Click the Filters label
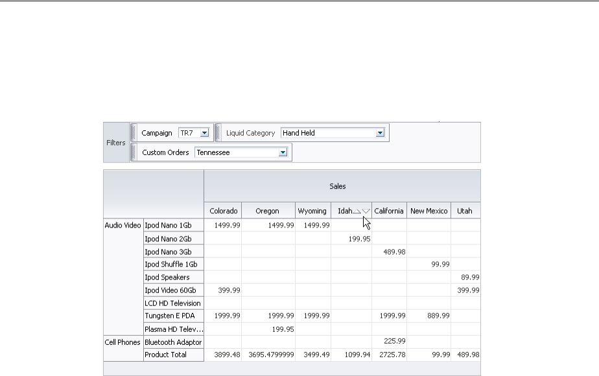Viewport: 599px width, 376px height. (116, 143)
